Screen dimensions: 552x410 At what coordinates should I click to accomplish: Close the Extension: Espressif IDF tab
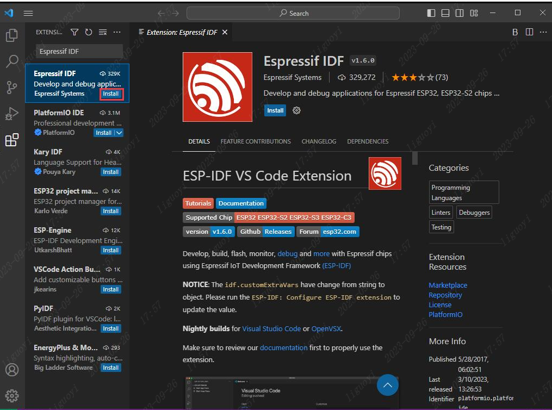click(x=225, y=33)
